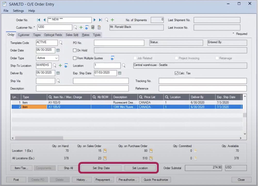
Task: Open the File menu
Action: point(6,11)
